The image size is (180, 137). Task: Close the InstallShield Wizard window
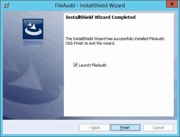(172, 4)
